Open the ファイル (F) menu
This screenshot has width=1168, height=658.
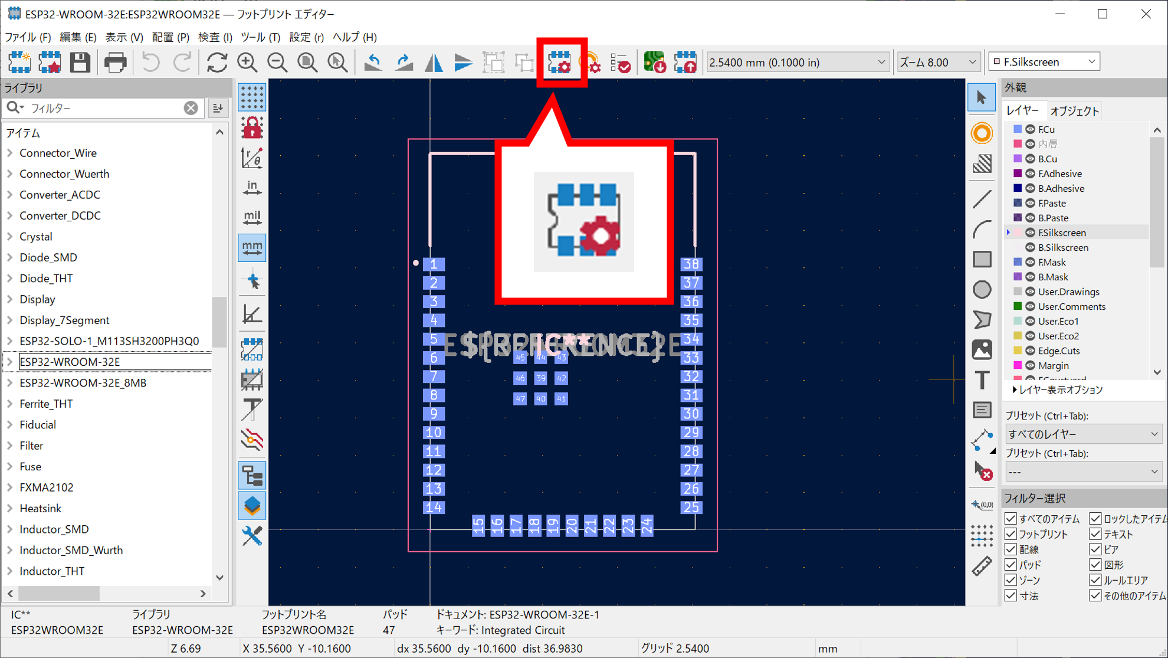28,37
